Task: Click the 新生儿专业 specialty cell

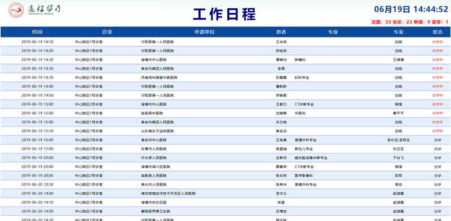Action: [304, 149]
